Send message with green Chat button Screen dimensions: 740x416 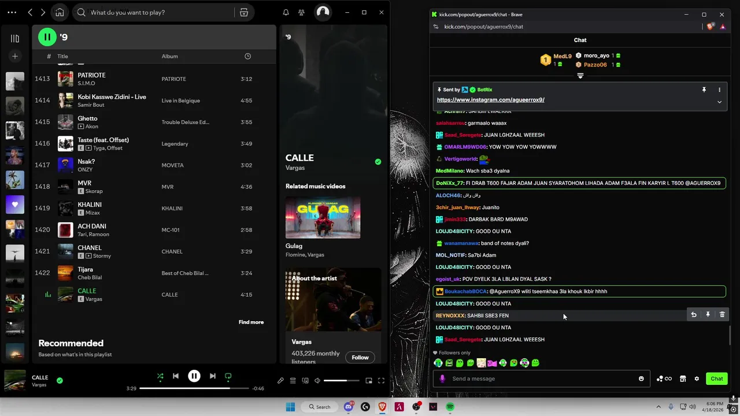coord(717,378)
